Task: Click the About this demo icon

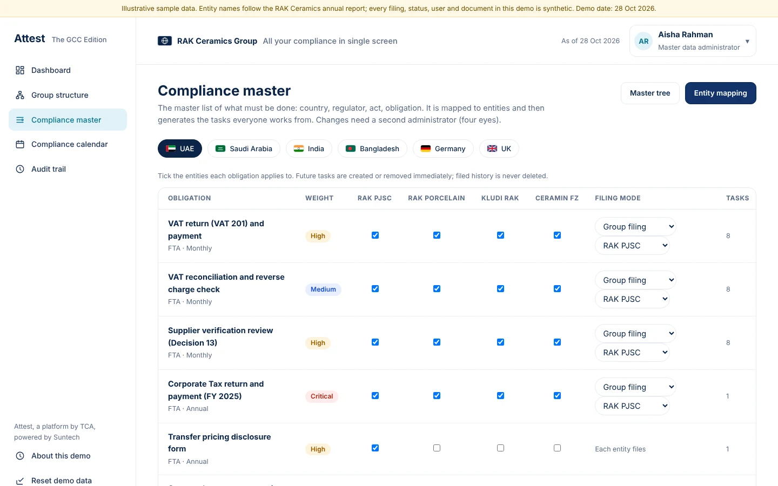Action: pyautogui.click(x=20, y=456)
